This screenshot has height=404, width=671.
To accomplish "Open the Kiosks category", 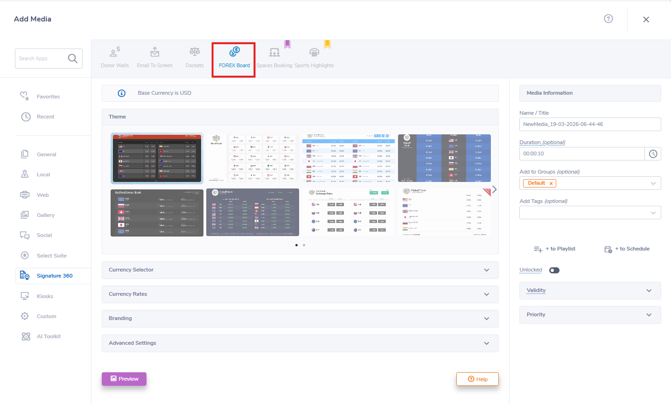I will tap(37, 296).
